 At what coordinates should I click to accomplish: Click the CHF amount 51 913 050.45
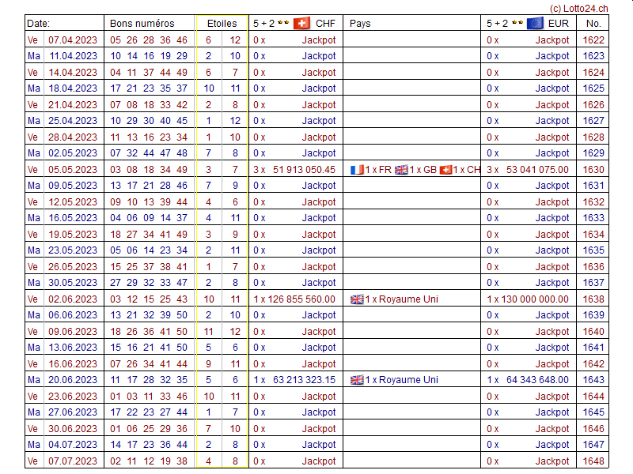pyautogui.click(x=304, y=170)
